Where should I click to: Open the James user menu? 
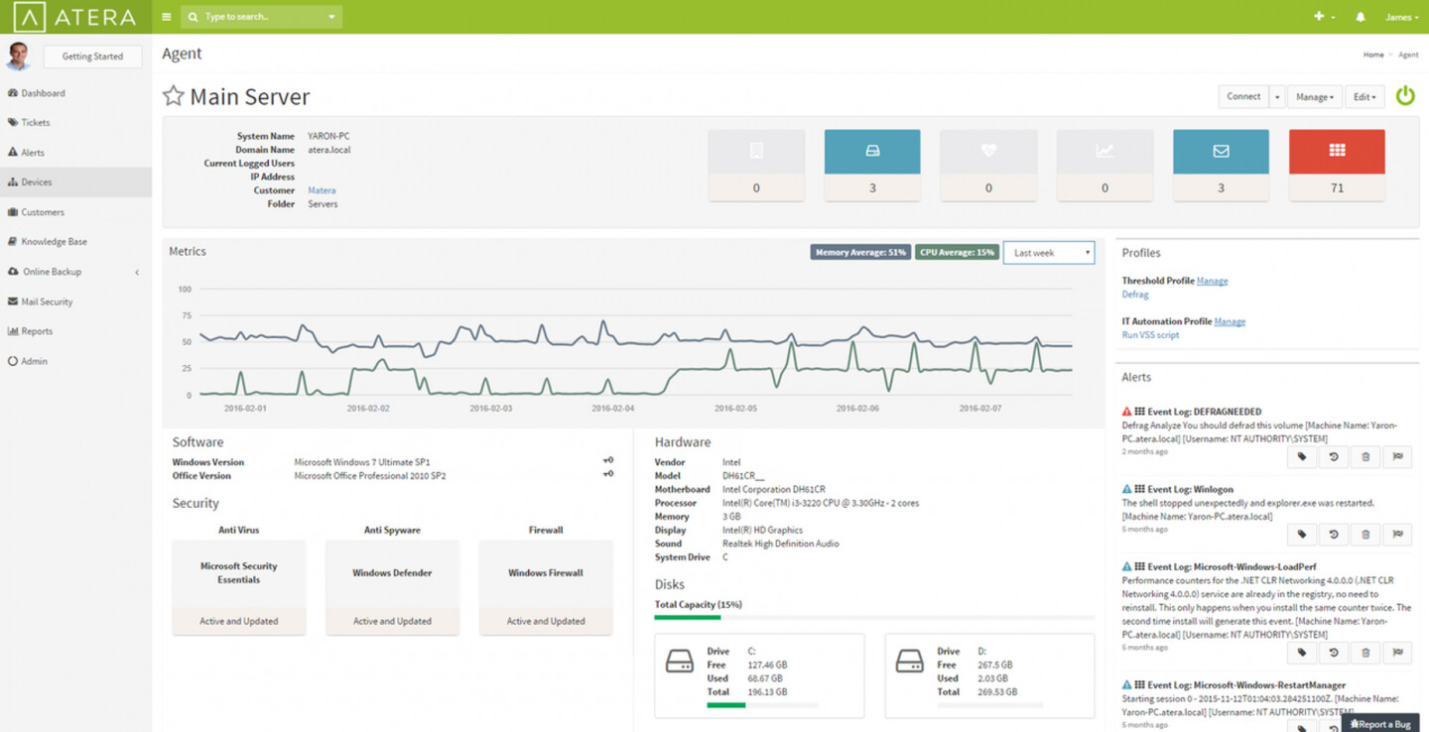(1401, 17)
